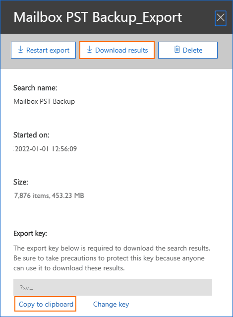233x317 pixels.
Task: Close the Mailbox PST Backup_Export panel
Action: pos(221,18)
